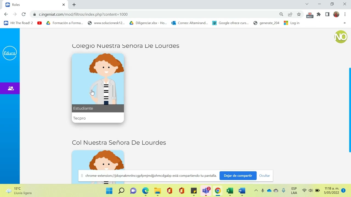The image size is (351, 197).
Task: Click the Tecpro text on first card
Action: (x=80, y=118)
